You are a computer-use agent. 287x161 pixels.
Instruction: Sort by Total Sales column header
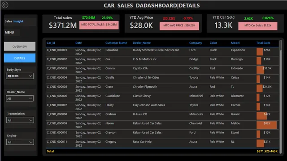pyautogui.click(x=263, y=43)
